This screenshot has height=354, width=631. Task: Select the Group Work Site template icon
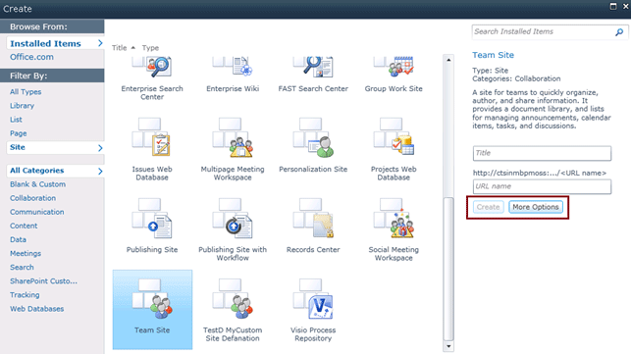point(394,68)
